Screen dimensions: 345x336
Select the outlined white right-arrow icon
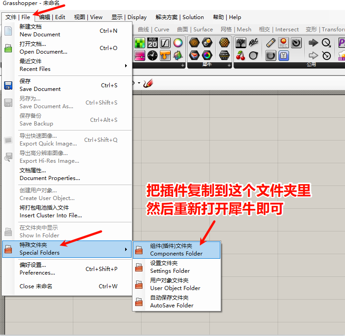coord(313,55)
